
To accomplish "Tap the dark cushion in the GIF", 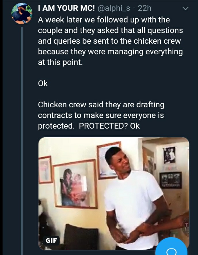I will pos(81,236).
